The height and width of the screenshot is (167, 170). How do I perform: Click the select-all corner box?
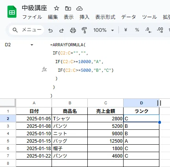click(x=7, y=103)
